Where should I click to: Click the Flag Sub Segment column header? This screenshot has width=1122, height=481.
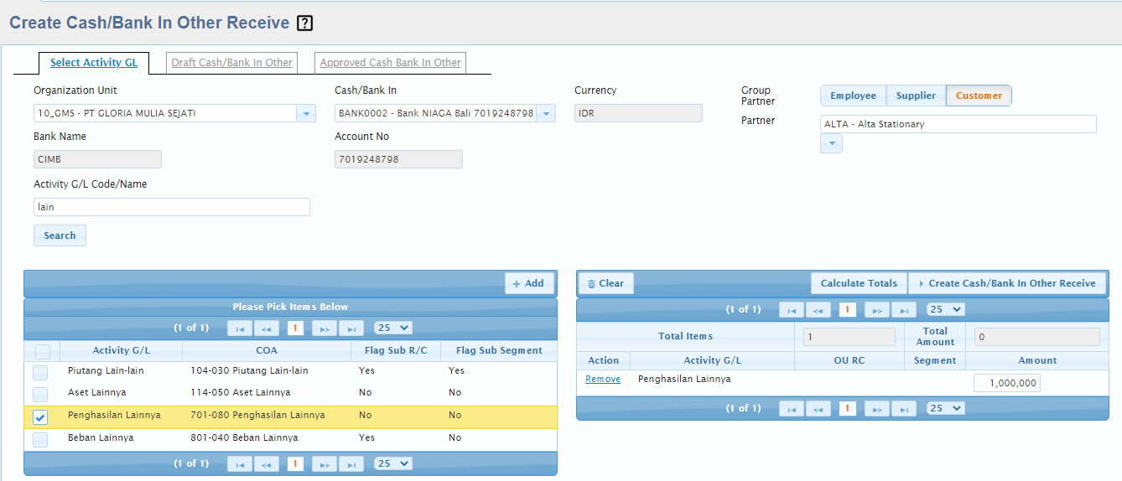tap(499, 350)
